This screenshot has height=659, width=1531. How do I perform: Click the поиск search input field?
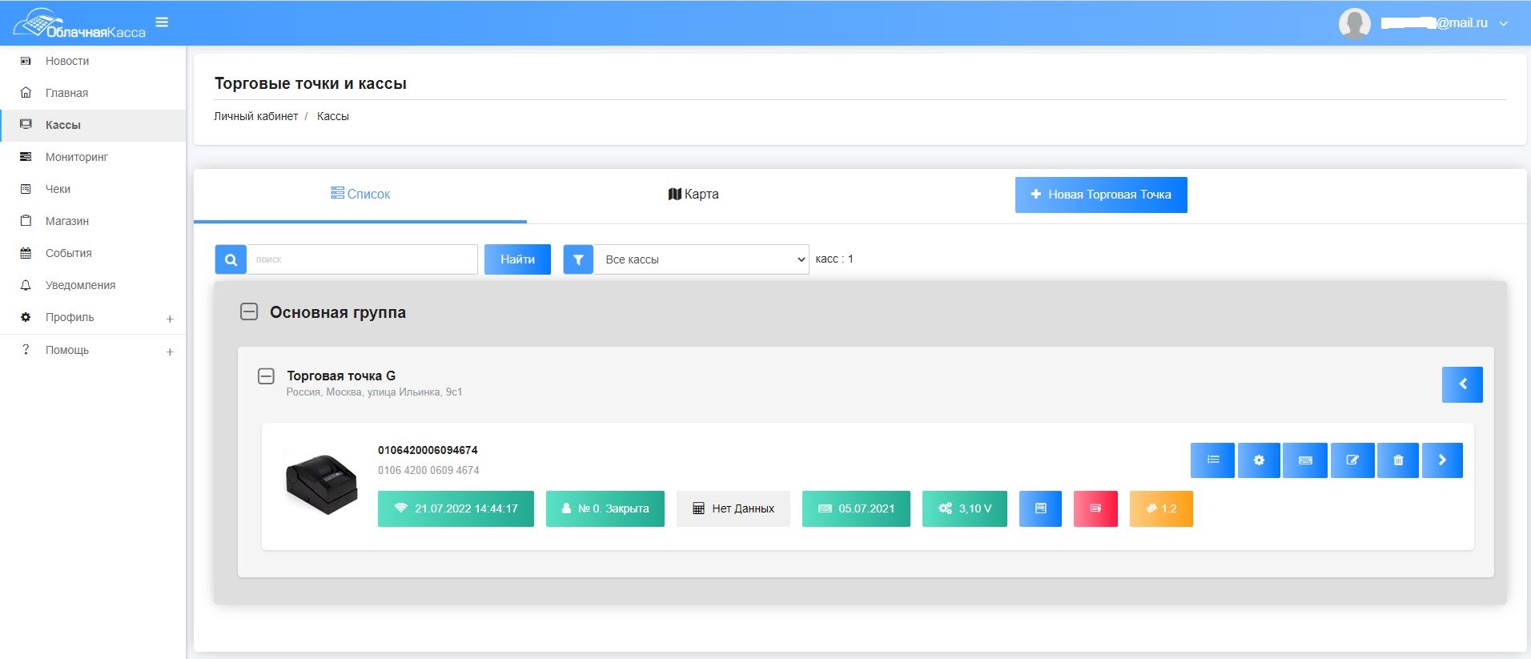pyautogui.click(x=362, y=259)
